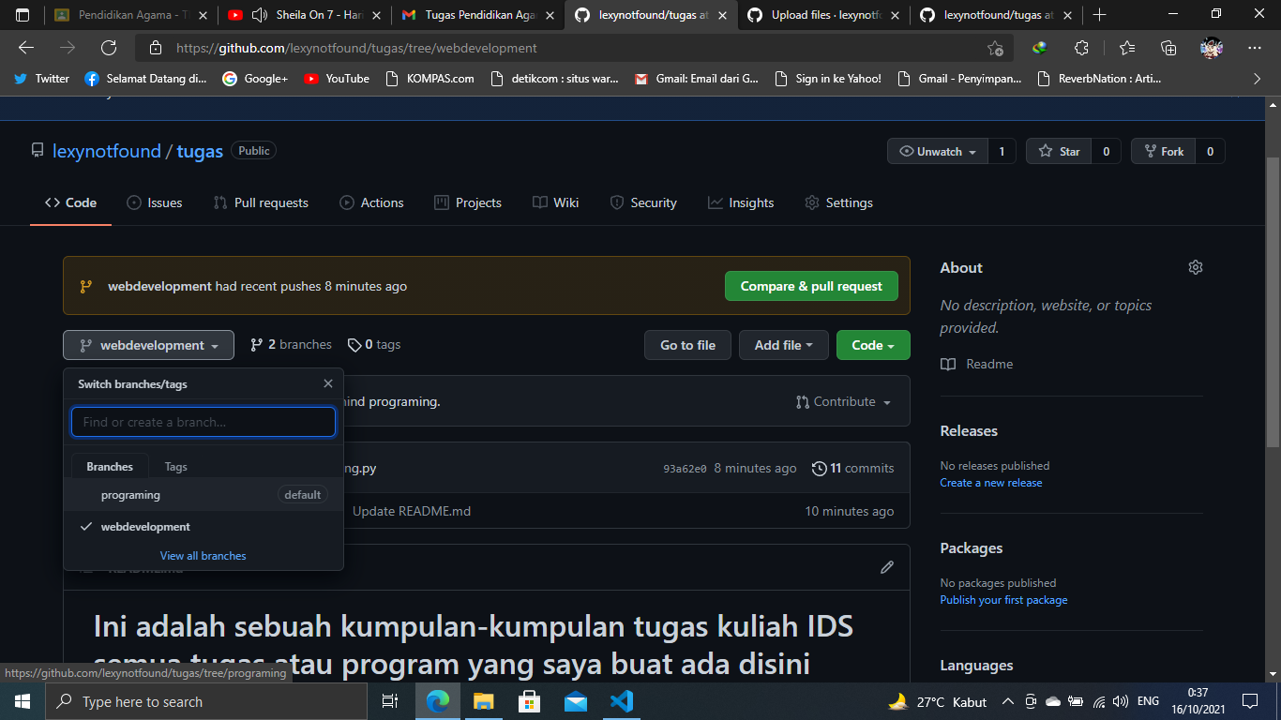
Task: Open the Edge browser profile avatar
Action: point(1212,48)
